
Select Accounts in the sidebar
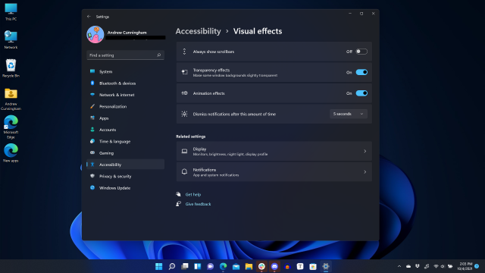pyautogui.click(x=125, y=130)
